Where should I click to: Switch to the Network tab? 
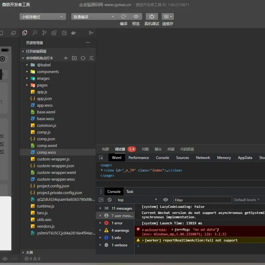[203, 158]
